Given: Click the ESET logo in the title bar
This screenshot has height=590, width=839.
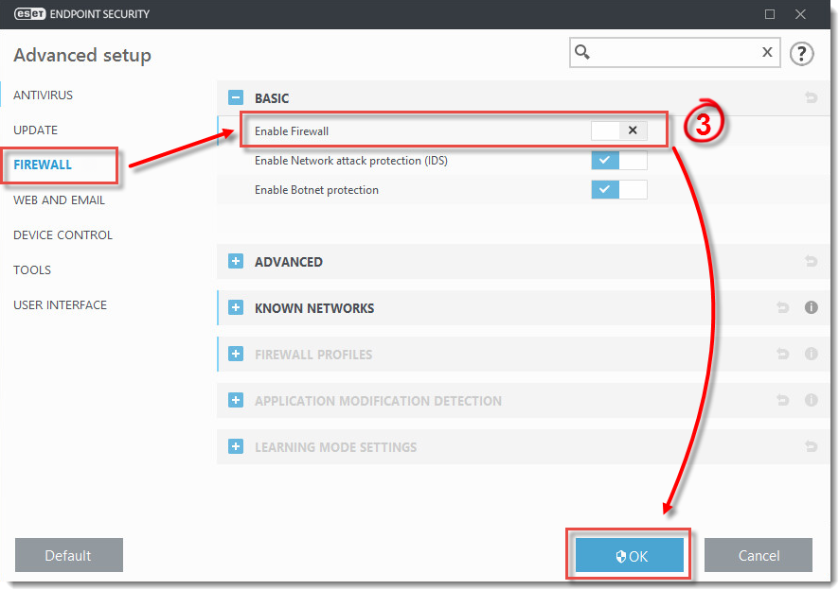Looking at the screenshot, I should 29,14.
